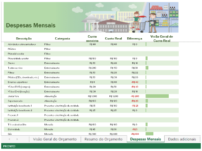
Task: Click the Teatro ao vivo cell
Action: [x=15, y=68]
